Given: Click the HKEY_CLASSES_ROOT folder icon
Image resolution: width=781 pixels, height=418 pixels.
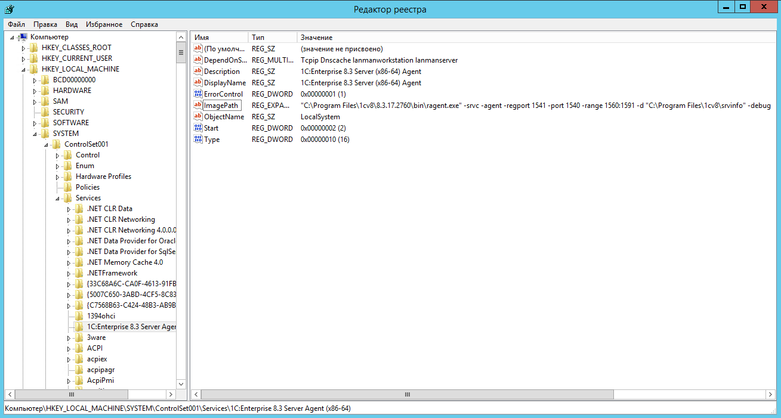Looking at the screenshot, I should click(x=34, y=48).
